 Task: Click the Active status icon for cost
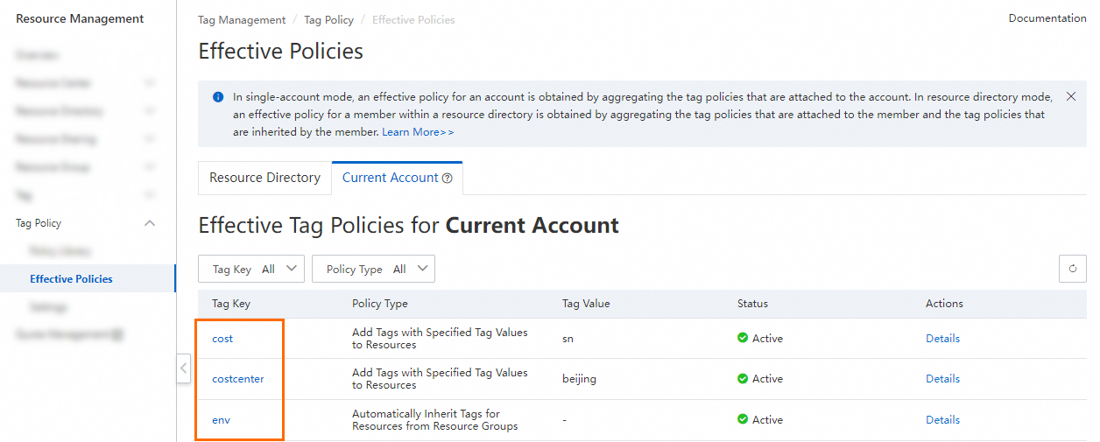point(743,338)
